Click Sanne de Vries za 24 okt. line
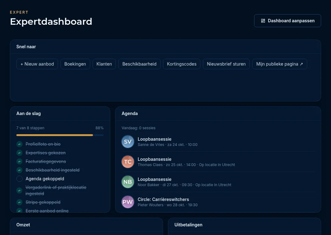 coord(167,144)
